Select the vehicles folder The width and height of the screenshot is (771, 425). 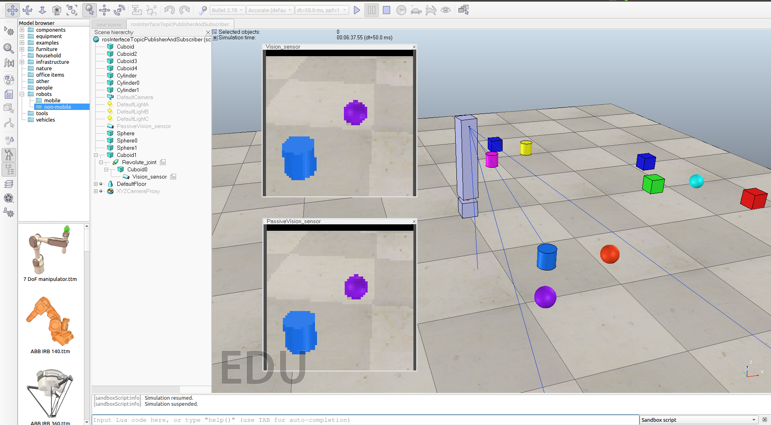click(45, 120)
